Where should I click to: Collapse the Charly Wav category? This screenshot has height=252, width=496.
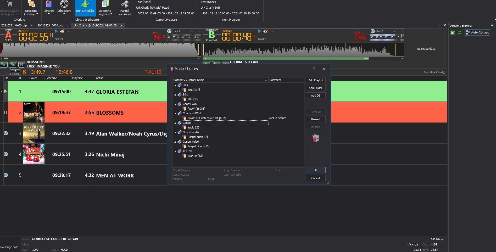175,104
